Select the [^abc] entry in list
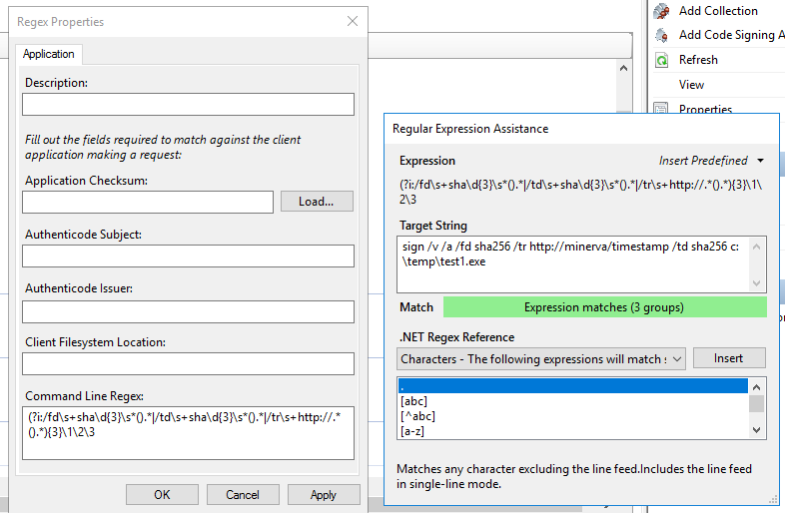 coord(416,416)
